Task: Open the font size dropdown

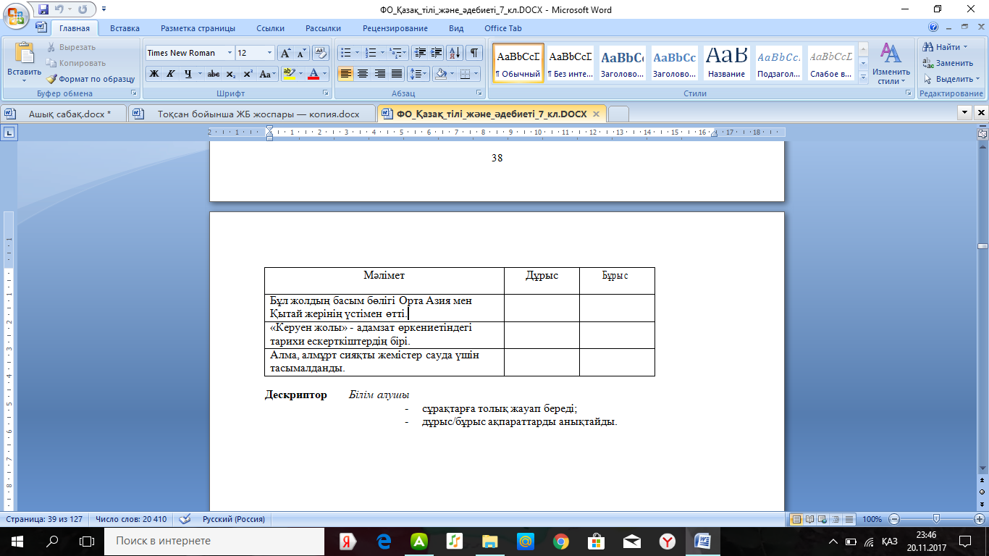Action: pyautogui.click(x=270, y=53)
